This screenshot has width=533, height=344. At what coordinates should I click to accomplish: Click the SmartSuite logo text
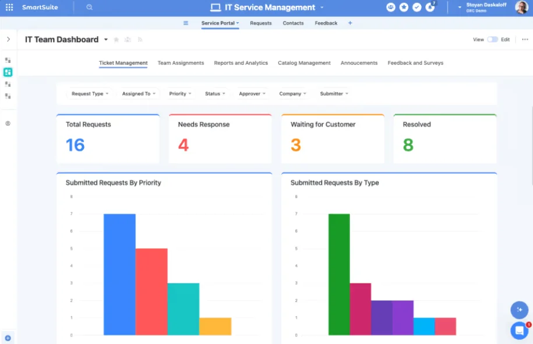pyautogui.click(x=40, y=7)
